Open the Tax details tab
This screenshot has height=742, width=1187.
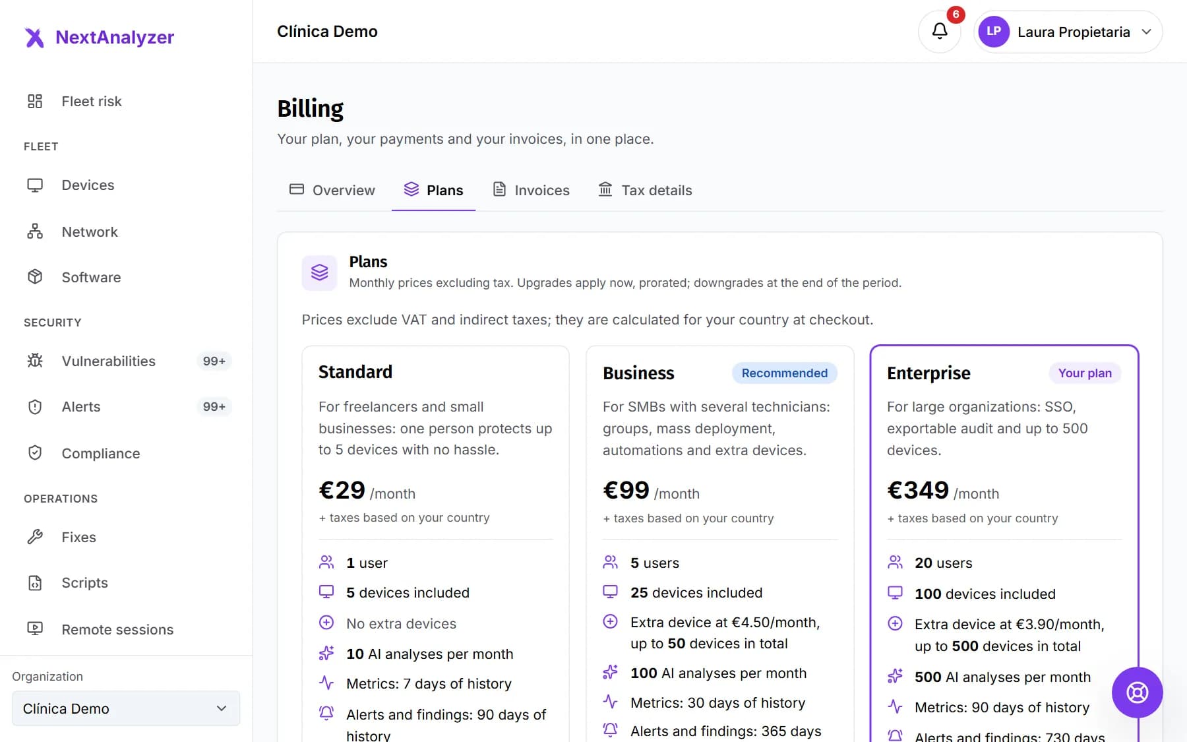pyautogui.click(x=646, y=190)
